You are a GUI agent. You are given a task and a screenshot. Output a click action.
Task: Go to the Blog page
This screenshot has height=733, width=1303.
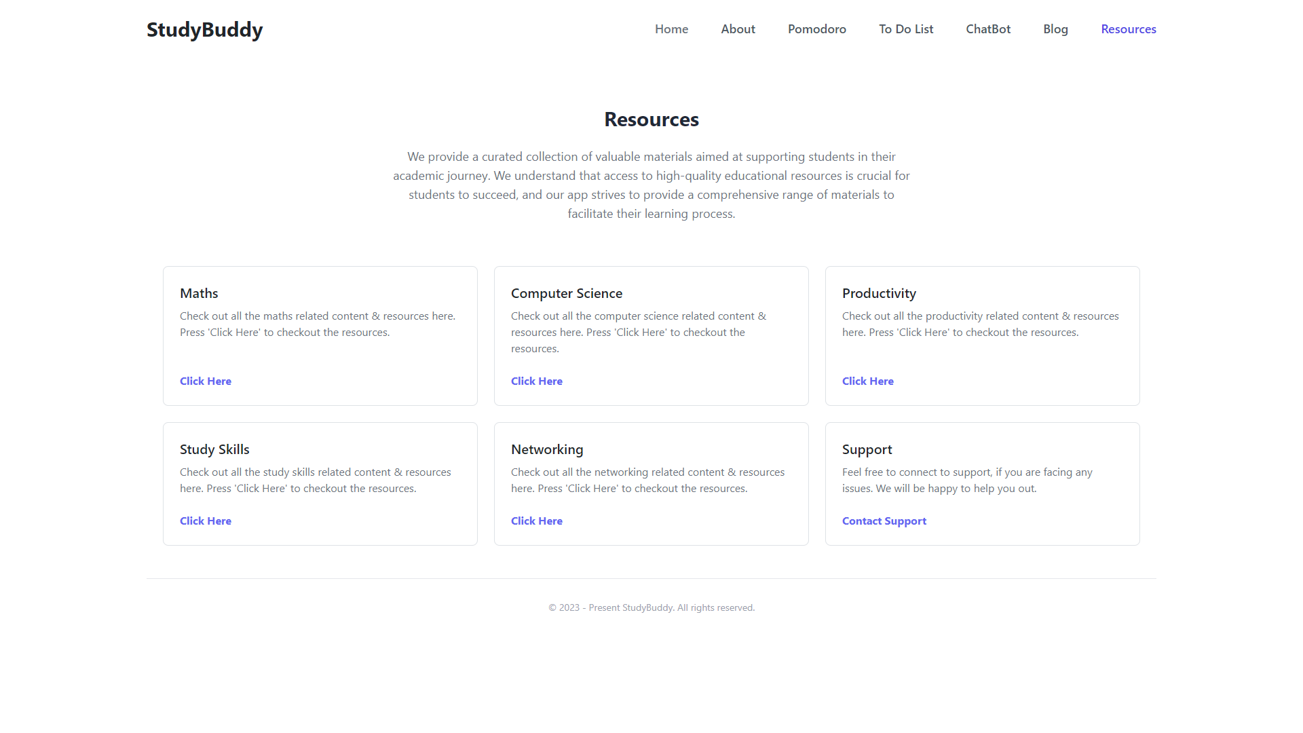pyautogui.click(x=1055, y=29)
